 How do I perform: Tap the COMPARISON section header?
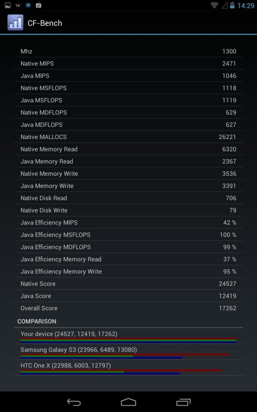tap(37, 321)
